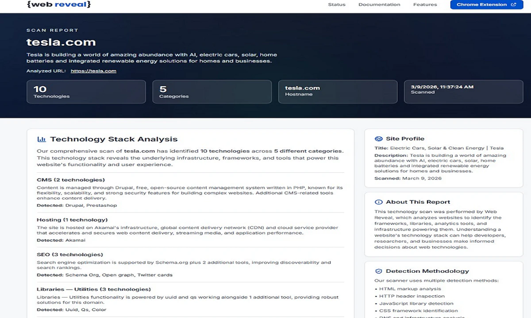Image resolution: width=531 pixels, height=318 pixels.
Task: Click the shield icon beside Detection Methodology
Action: tap(378, 271)
